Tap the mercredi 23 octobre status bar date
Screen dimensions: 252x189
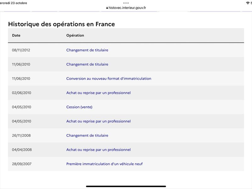14,3
